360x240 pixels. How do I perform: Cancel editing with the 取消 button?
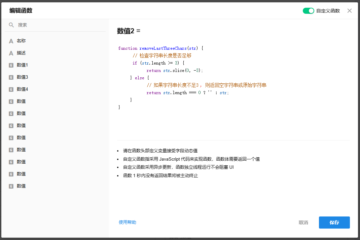(x=303, y=223)
